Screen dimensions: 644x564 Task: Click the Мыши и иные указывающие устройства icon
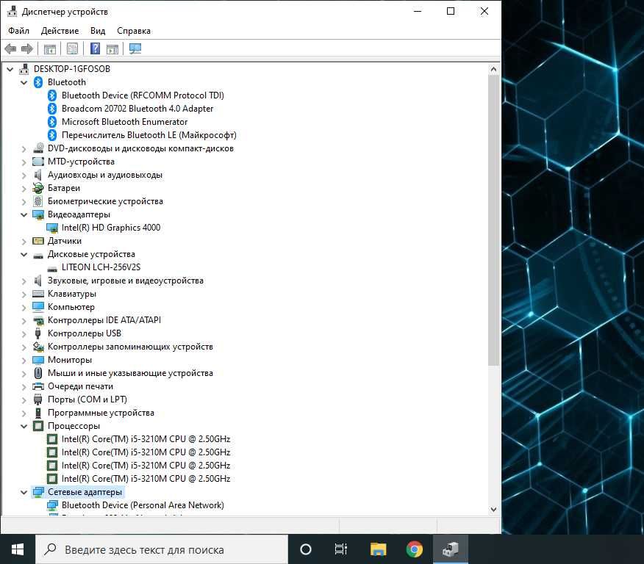[x=38, y=373]
